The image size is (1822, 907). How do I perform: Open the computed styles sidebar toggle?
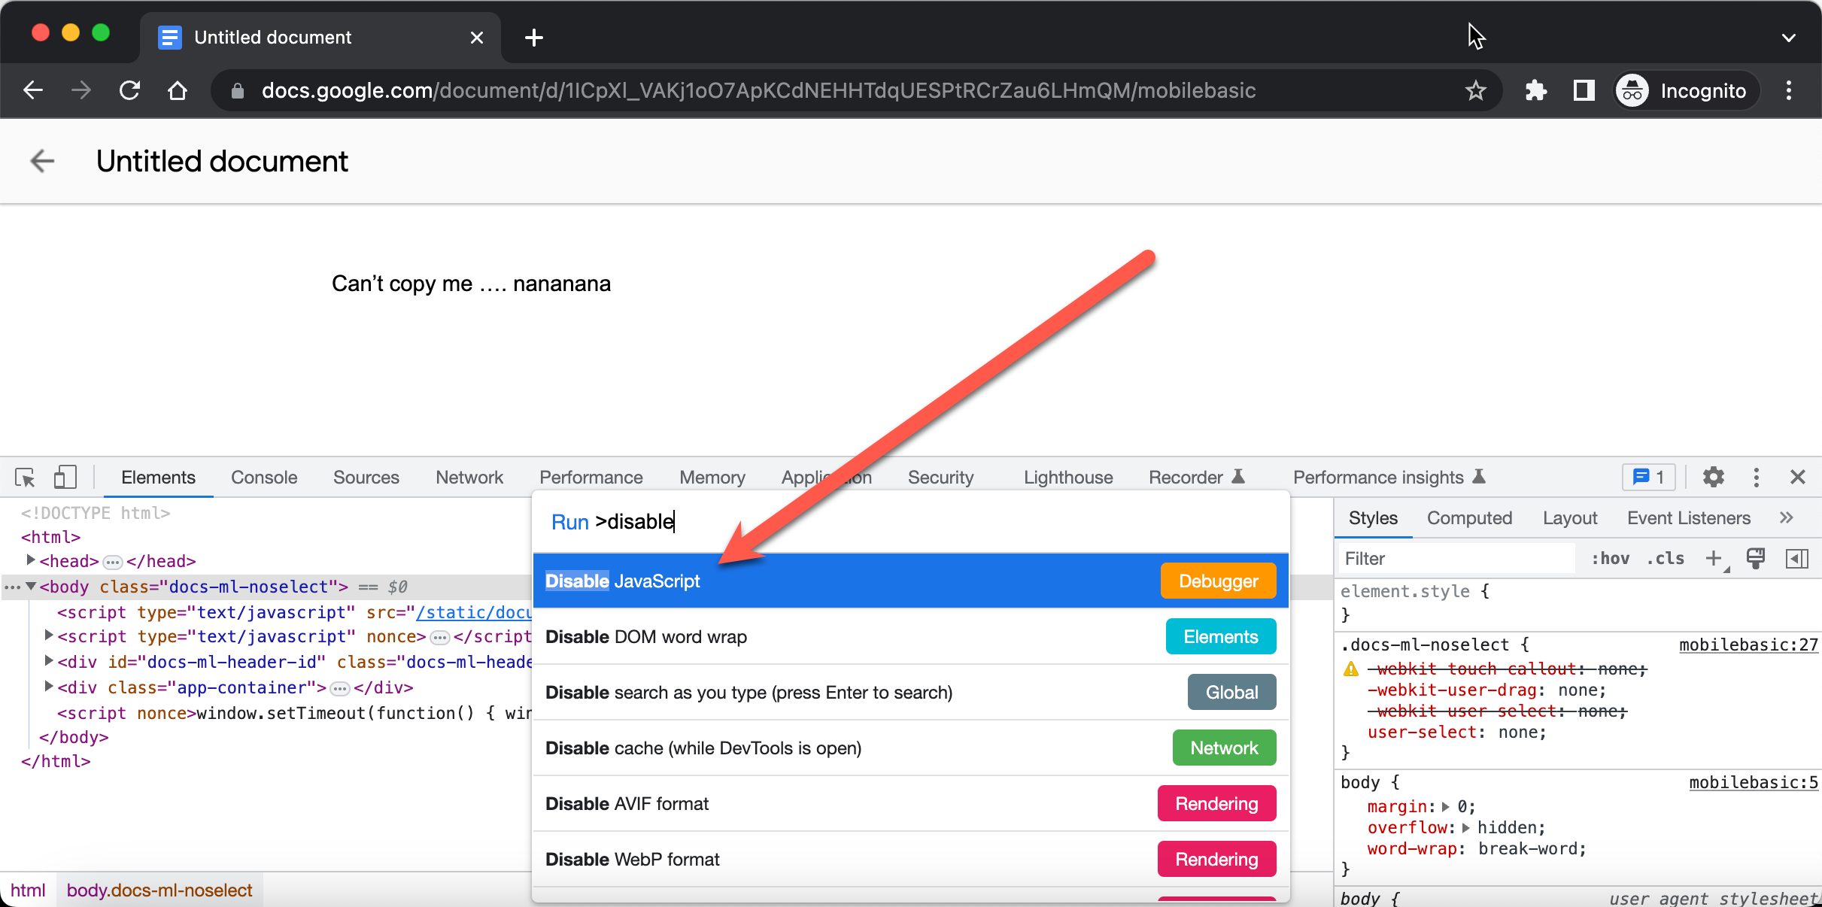click(1798, 558)
